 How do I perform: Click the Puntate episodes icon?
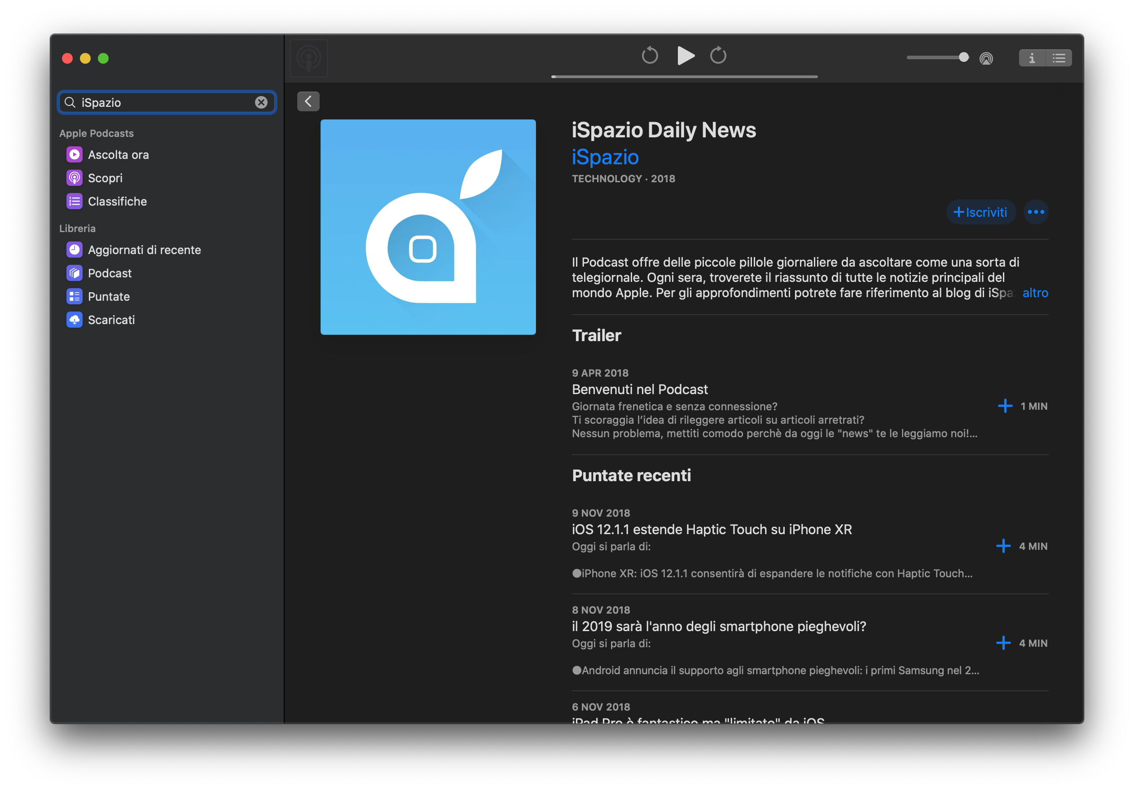[x=75, y=296]
